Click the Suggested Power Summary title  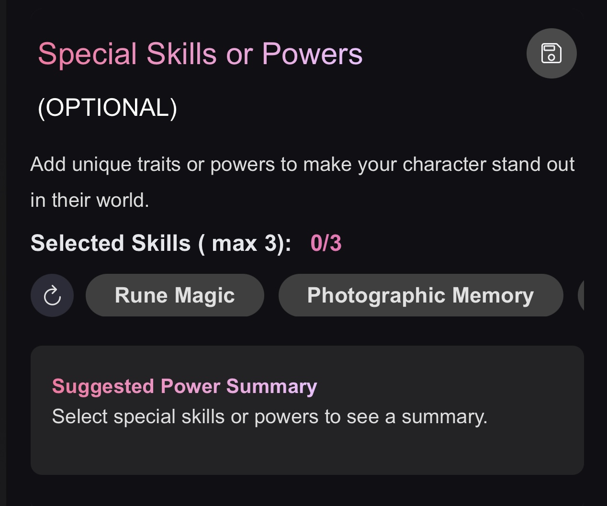(x=184, y=386)
